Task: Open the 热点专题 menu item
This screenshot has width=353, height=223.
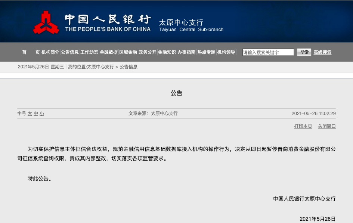Action: click(x=206, y=52)
